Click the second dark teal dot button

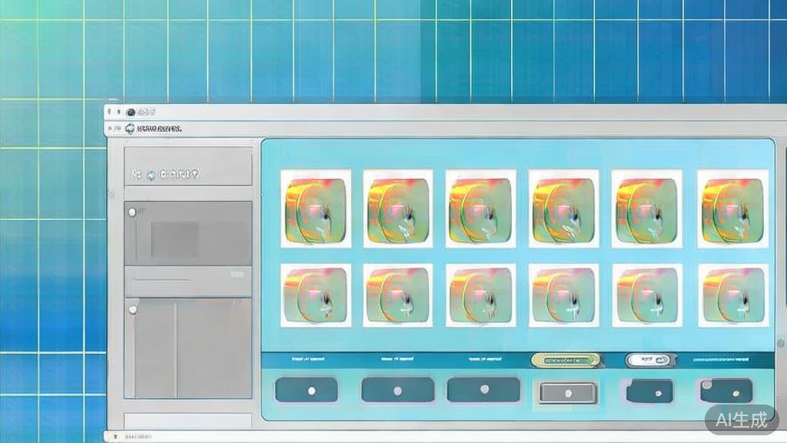coord(398,390)
